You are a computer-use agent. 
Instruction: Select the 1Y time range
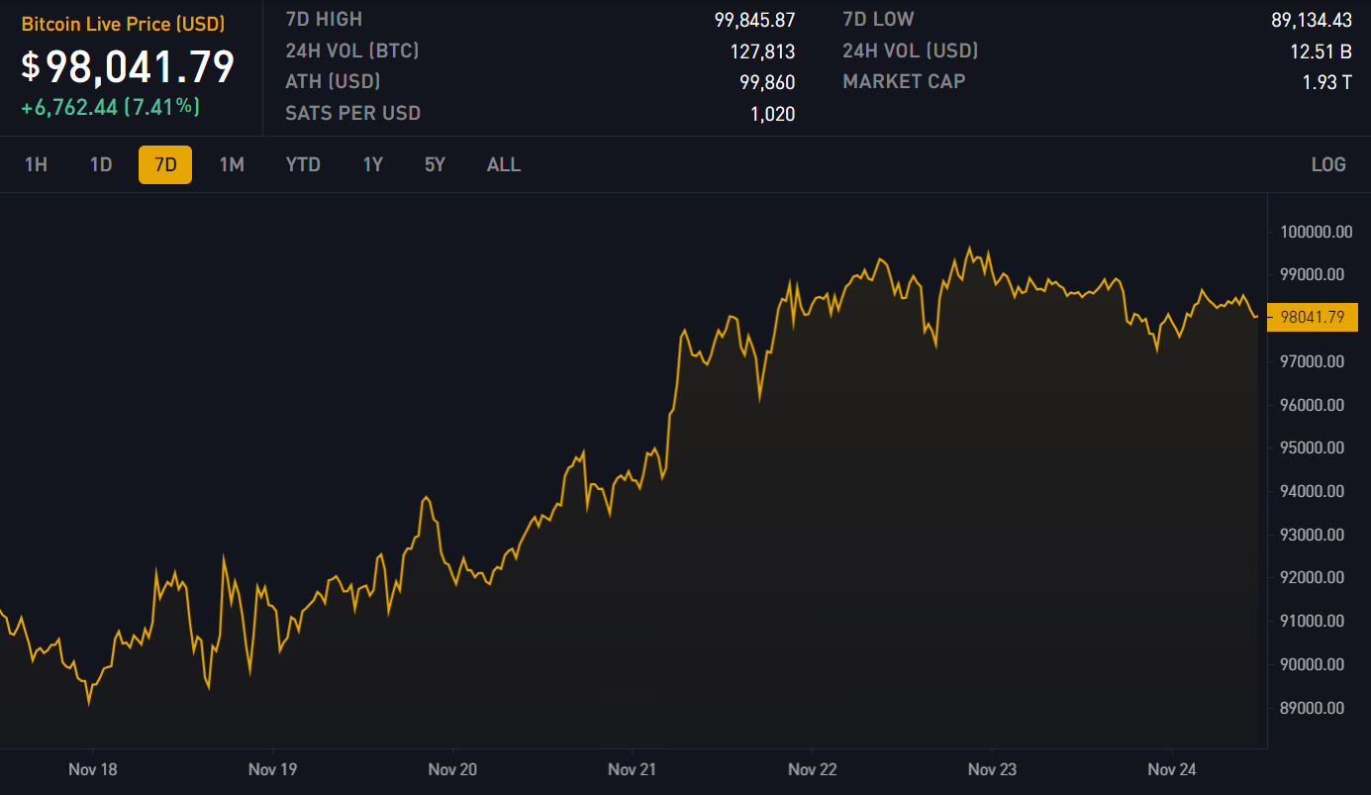coord(372,164)
